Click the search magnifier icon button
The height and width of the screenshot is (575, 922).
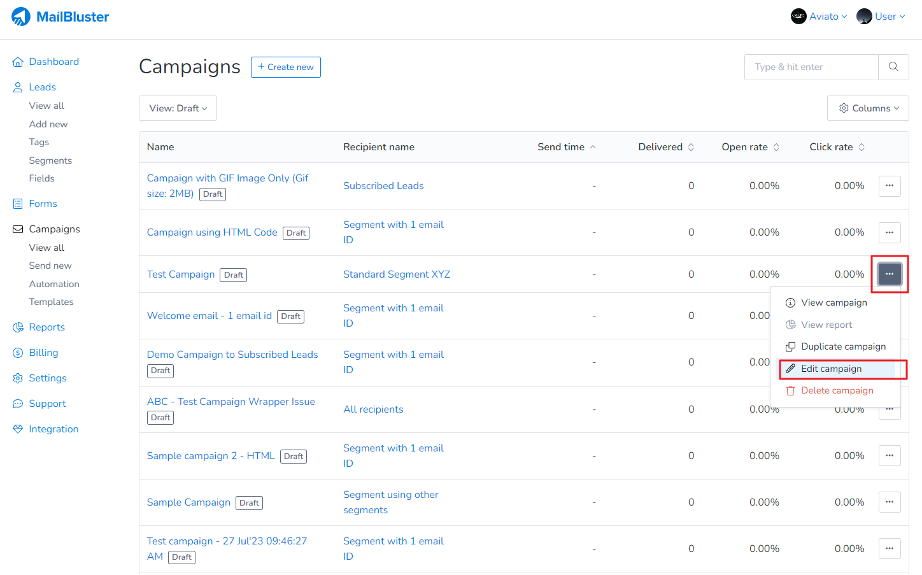pos(893,67)
